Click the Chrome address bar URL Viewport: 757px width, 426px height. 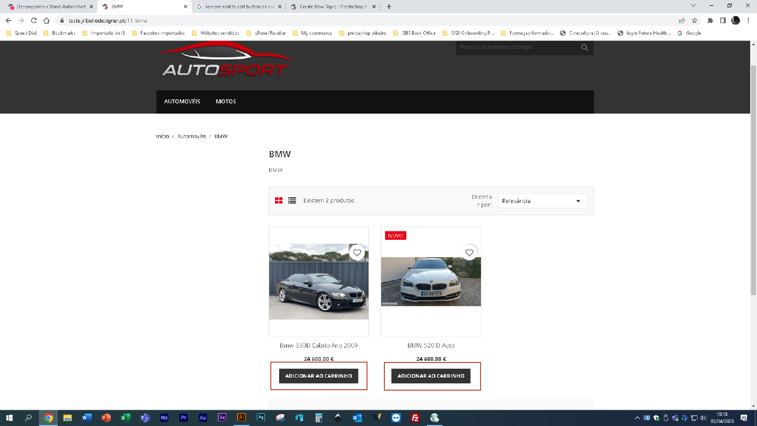pyautogui.click(x=108, y=21)
